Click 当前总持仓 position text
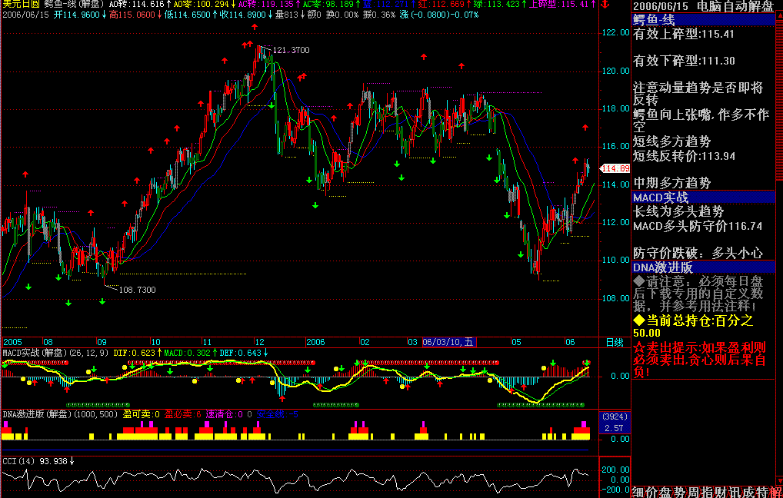The width and height of the screenshot is (783, 498). pos(694,327)
